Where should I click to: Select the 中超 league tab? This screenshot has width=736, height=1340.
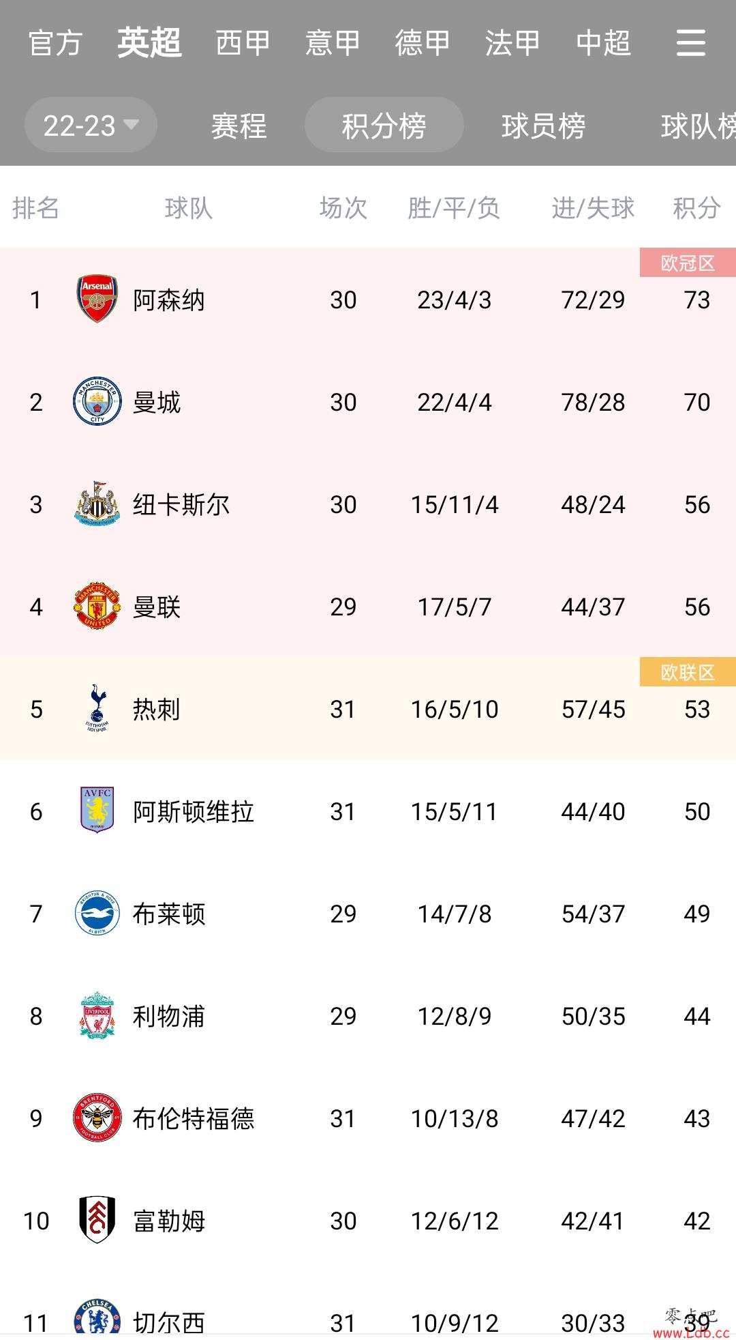pos(603,43)
